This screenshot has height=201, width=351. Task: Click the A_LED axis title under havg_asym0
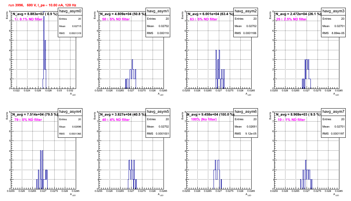pos(73,94)
